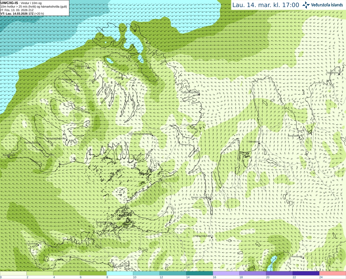346x279 pixels.
Task: Click the '16' legend scale number
Action: (x=215, y=277)
